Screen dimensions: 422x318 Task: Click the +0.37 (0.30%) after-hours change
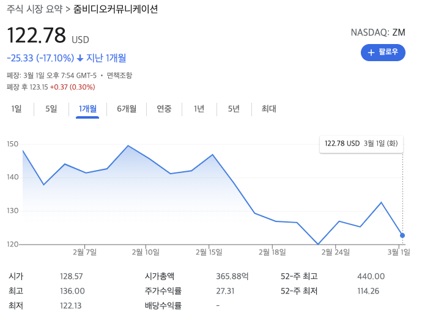pyautogui.click(x=72, y=87)
